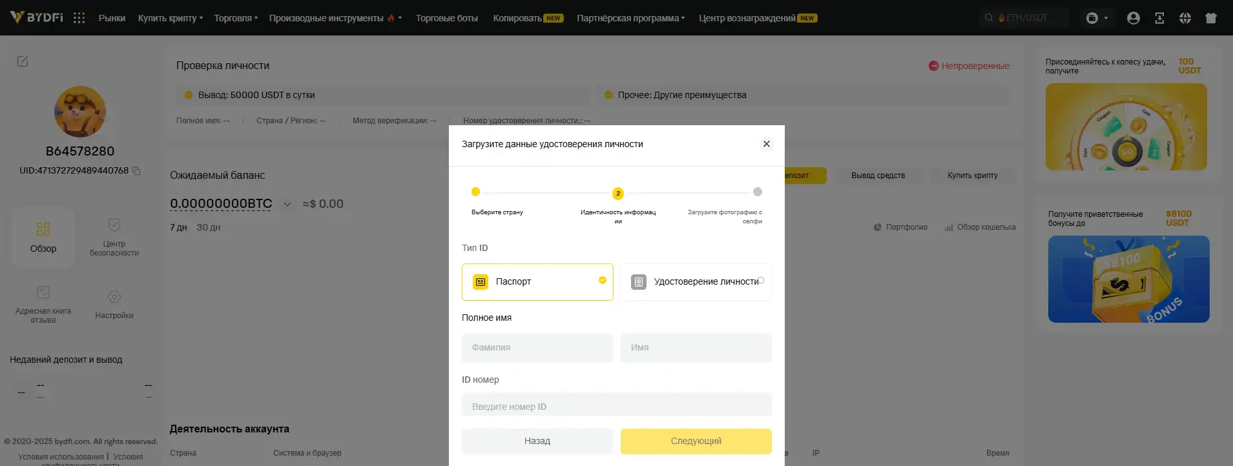Open the lucky wheel 100 USDT banner
Viewport: 1233px width, 466px height.
[1126, 127]
